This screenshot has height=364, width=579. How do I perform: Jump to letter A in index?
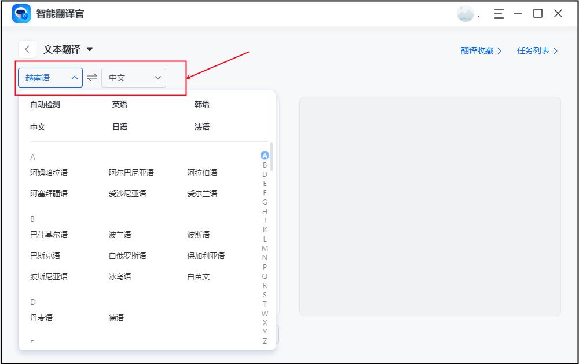point(265,155)
